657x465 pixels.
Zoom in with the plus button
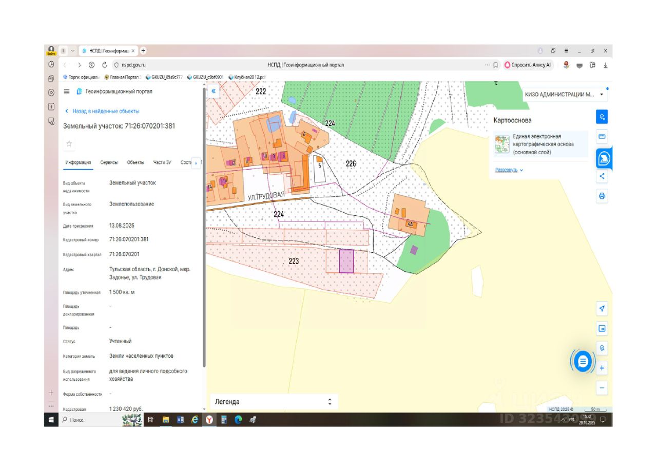pos(602,368)
